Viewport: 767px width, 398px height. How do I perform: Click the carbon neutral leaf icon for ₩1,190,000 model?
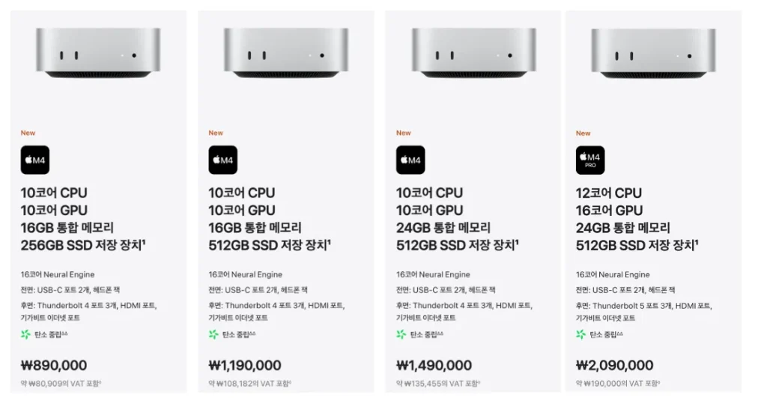point(213,334)
